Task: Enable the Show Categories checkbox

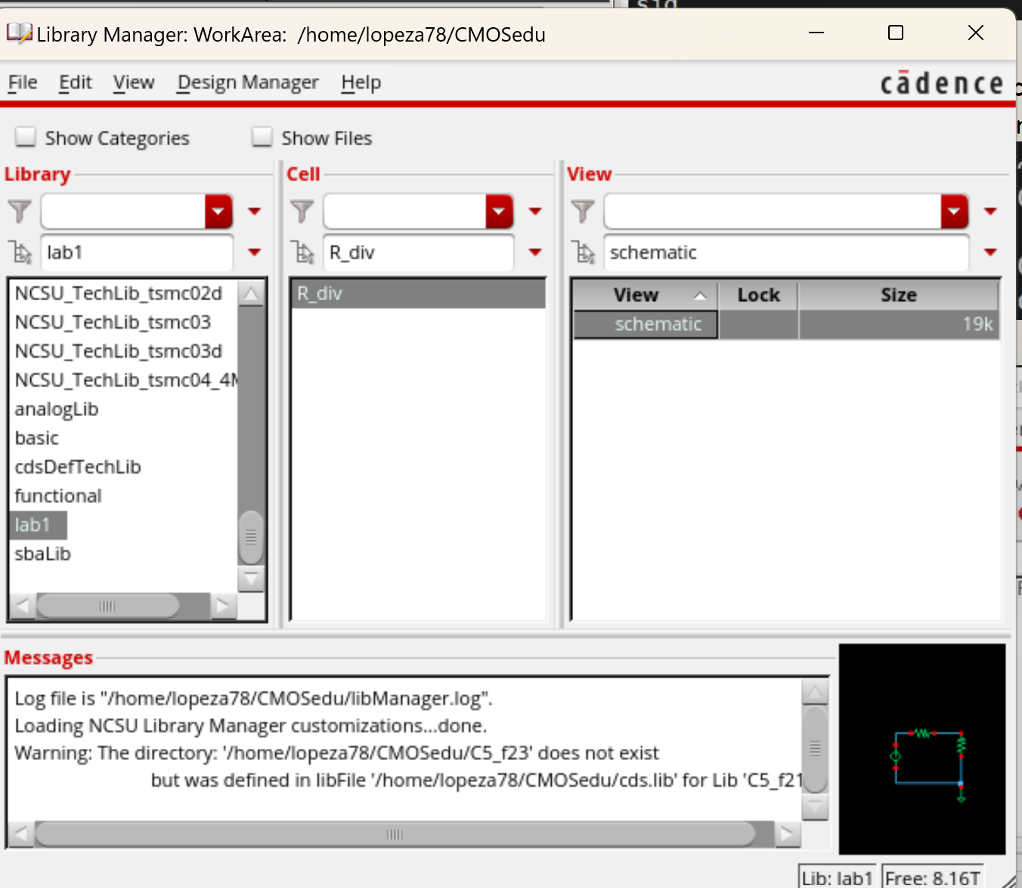Action: click(26, 137)
